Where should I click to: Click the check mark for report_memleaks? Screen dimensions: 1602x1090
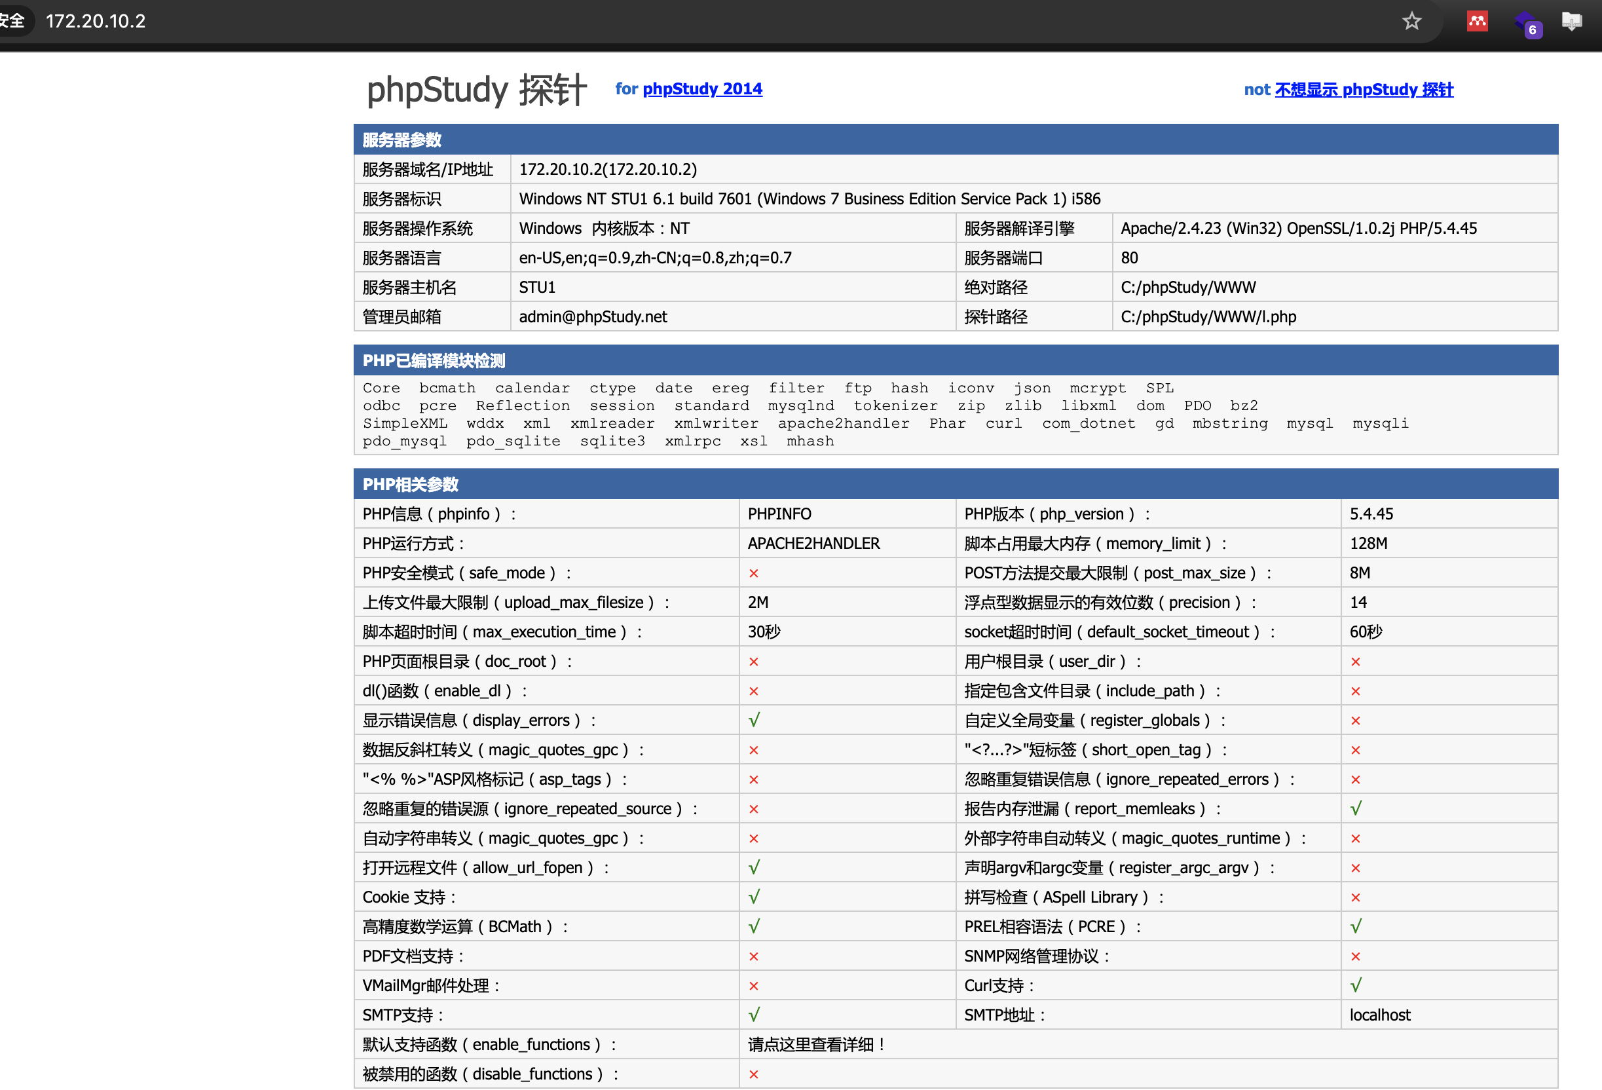pos(1355,808)
